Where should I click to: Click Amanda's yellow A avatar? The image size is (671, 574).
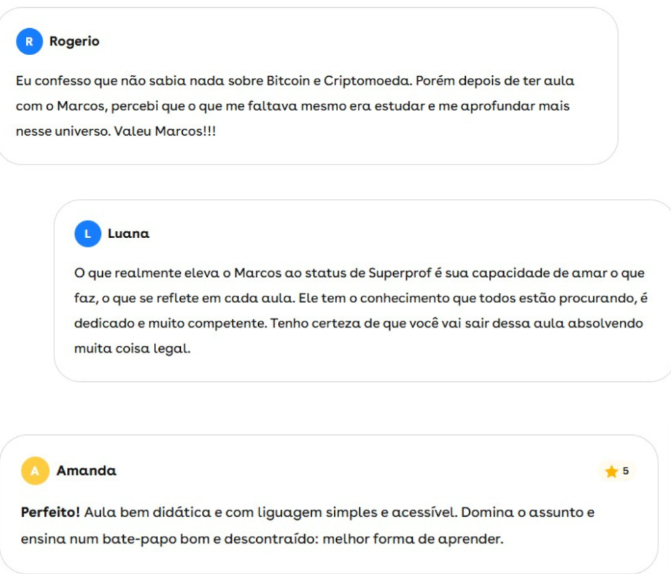(x=35, y=471)
